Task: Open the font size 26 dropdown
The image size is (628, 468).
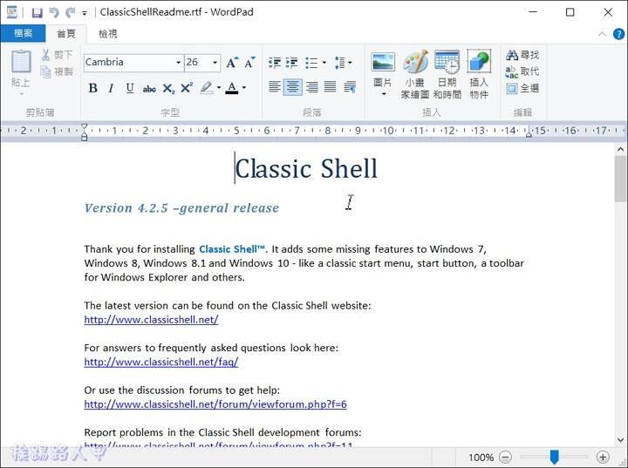Action: click(215, 63)
